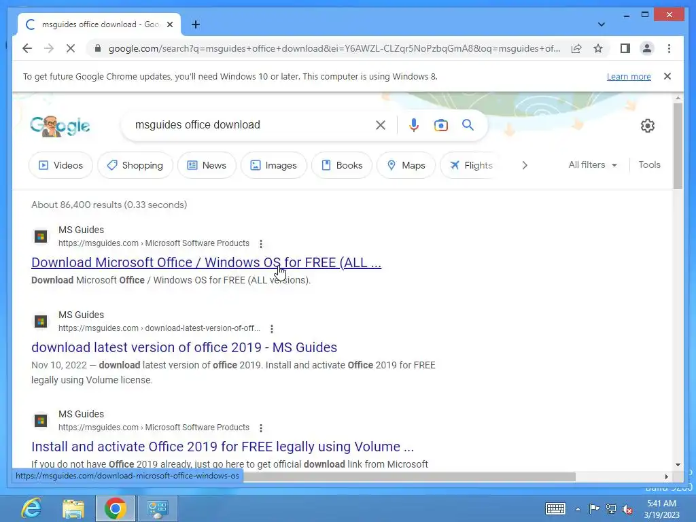Open Learn more about Chrome updates

click(x=629, y=76)
